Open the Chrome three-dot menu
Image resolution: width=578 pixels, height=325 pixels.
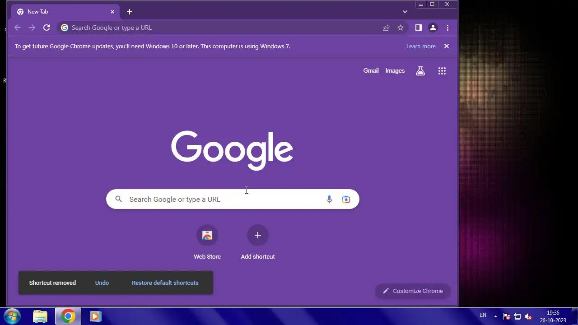point(447,28)
